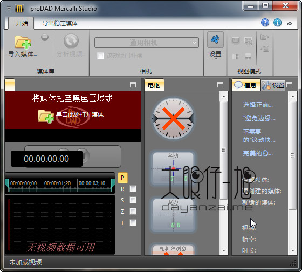The width and height of the screenshot is (302, 272).
Task: Click the right teal timeline range marker
Action: coord(113,185)
